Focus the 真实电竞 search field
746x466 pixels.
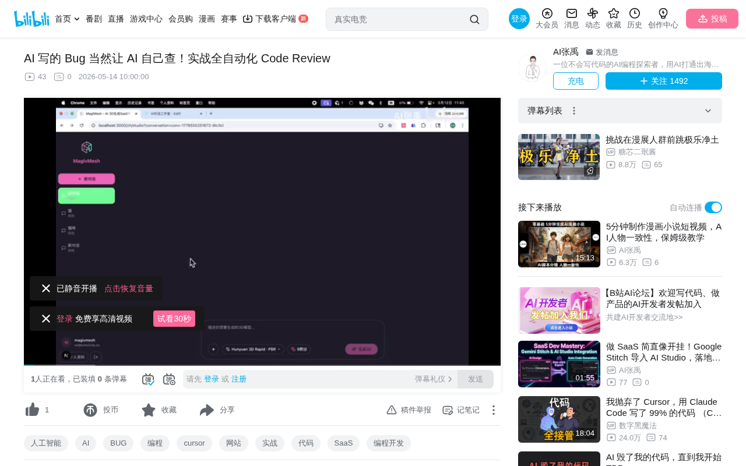coord(399,19)
